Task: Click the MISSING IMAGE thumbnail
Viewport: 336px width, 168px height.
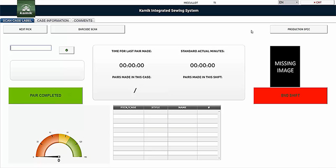Action: pos(285,67)
